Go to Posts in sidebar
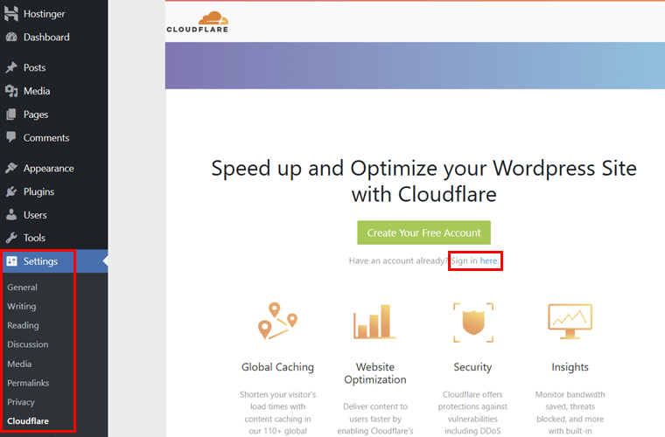 [x=54, y=67]
